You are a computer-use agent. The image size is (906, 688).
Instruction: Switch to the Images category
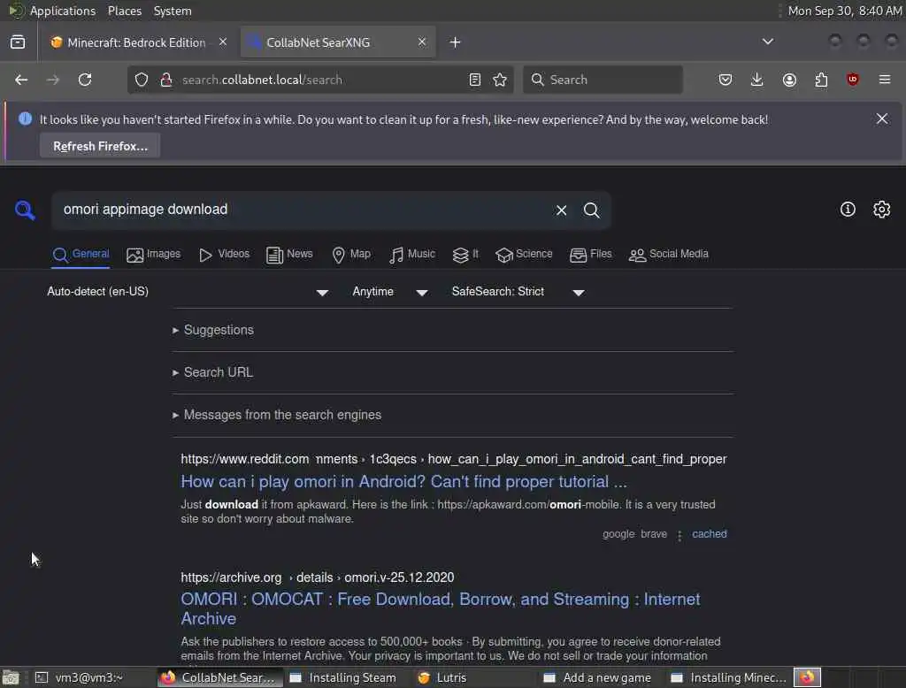[154, 254]
